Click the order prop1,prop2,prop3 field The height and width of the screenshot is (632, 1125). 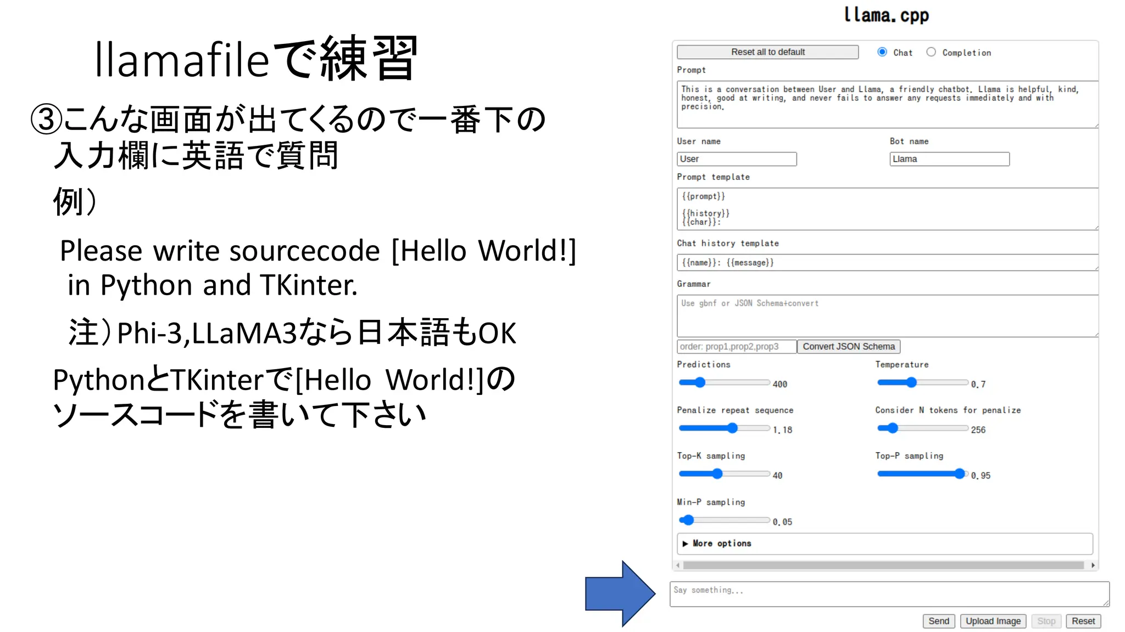737,347
